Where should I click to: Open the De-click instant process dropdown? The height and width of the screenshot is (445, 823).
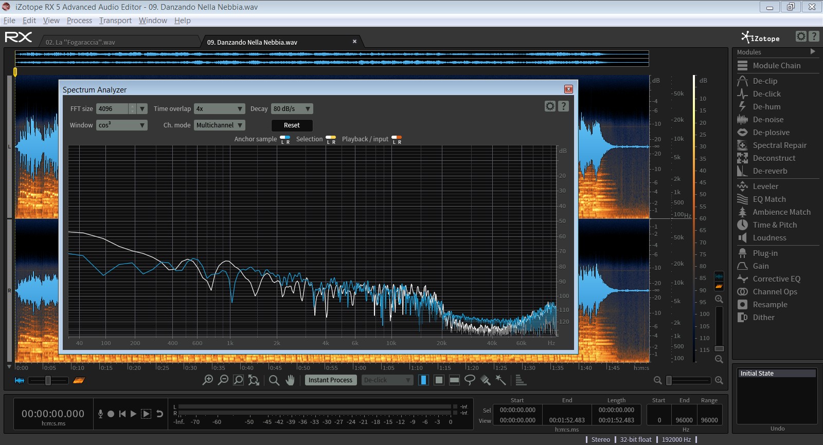coord(387,380)
